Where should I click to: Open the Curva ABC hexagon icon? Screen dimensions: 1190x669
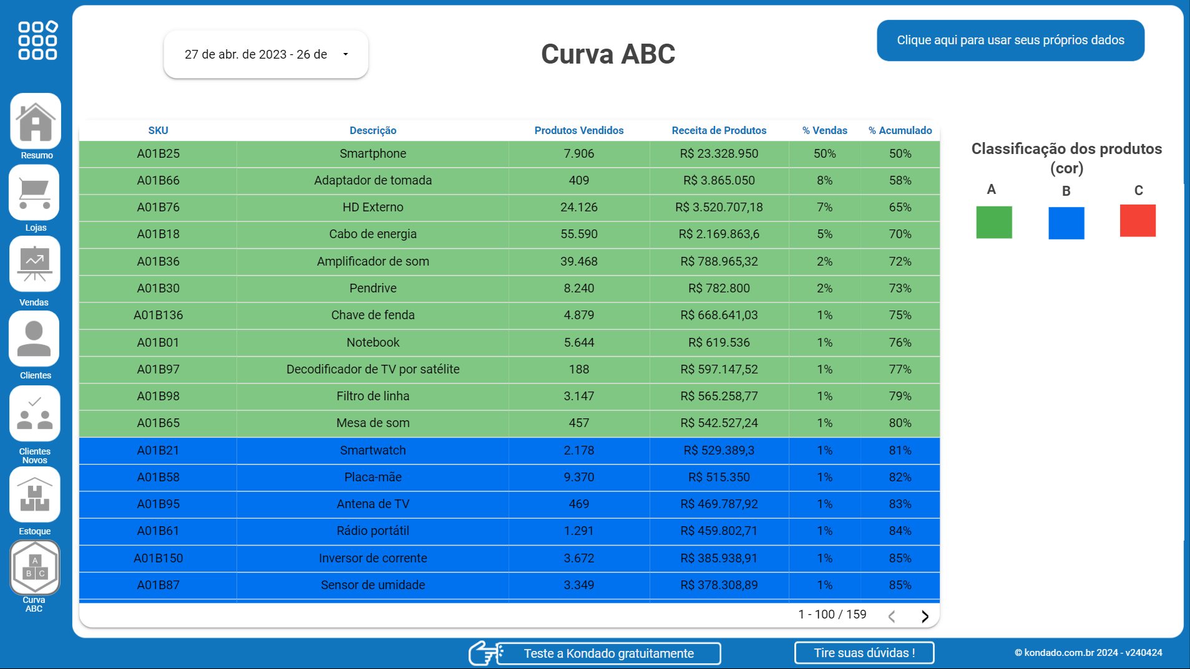[34, 567]
